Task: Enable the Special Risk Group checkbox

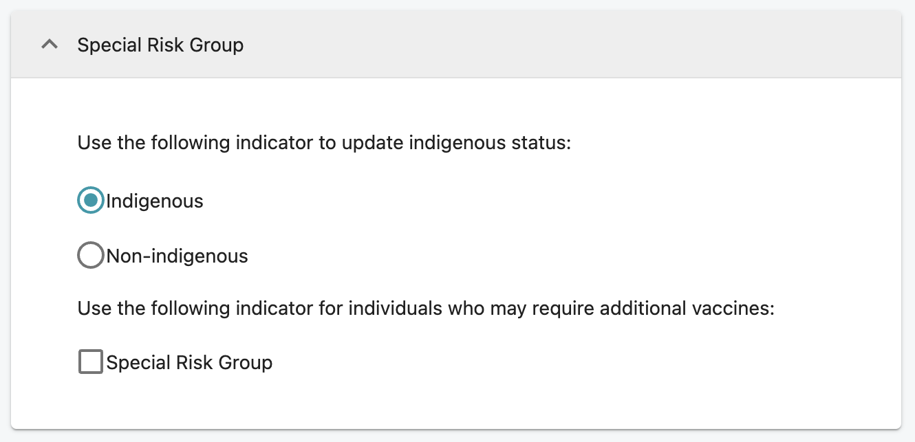Action: pos(91,362)
